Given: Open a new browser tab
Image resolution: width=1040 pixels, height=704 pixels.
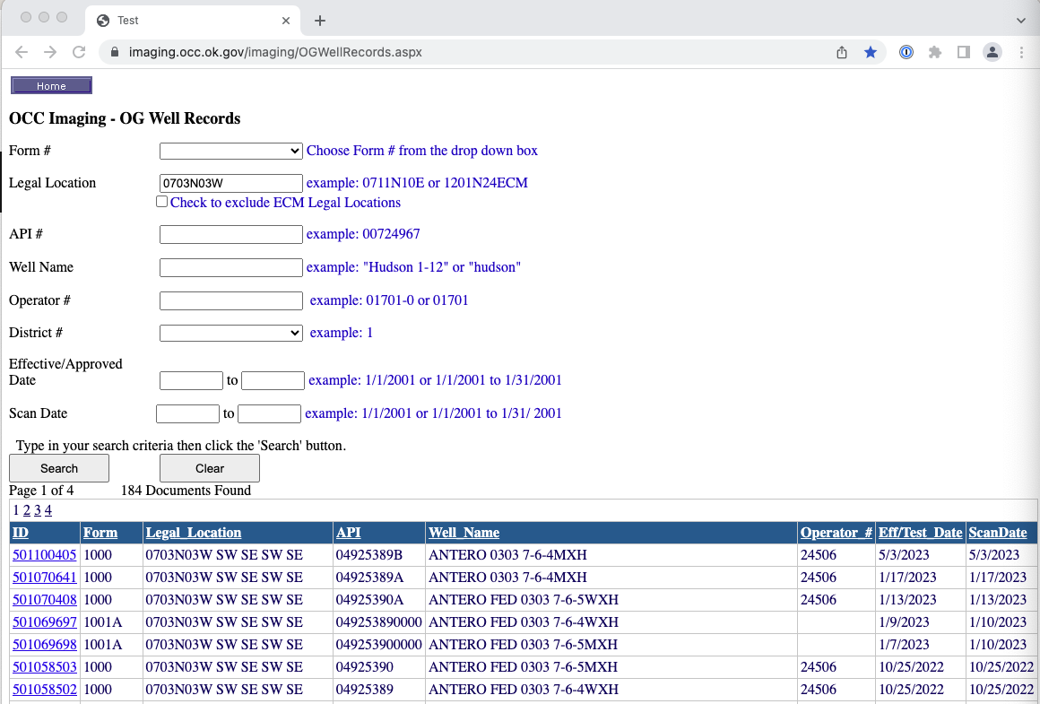Looking at the screenshot, I should pos(320,21).
